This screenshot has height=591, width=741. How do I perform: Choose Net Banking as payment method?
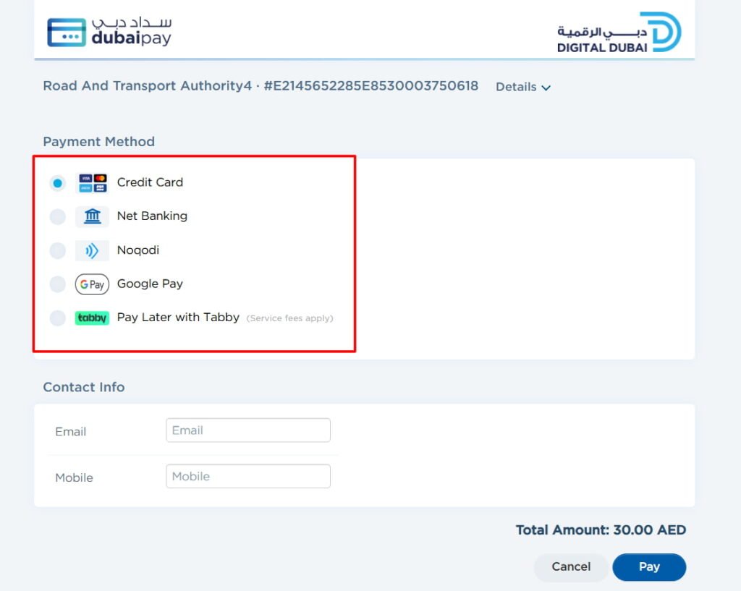coord(58,216)
